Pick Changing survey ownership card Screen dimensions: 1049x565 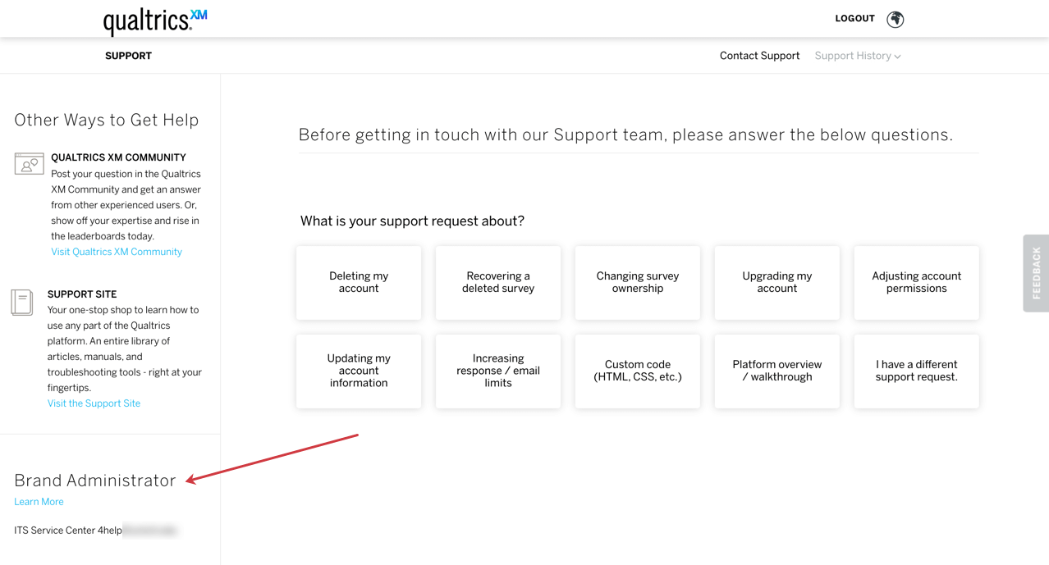coord(638,283)
